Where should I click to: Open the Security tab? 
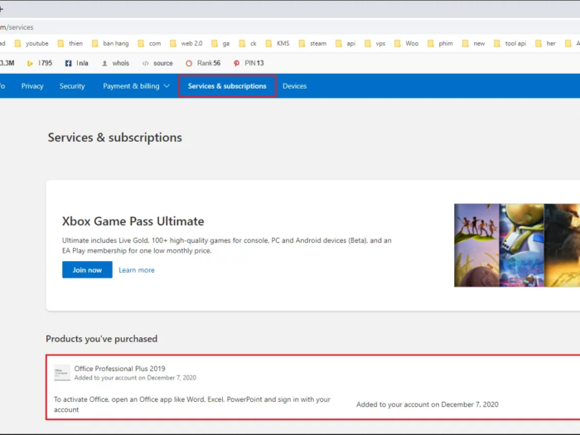pyautogui.click(x=72, y=86)
